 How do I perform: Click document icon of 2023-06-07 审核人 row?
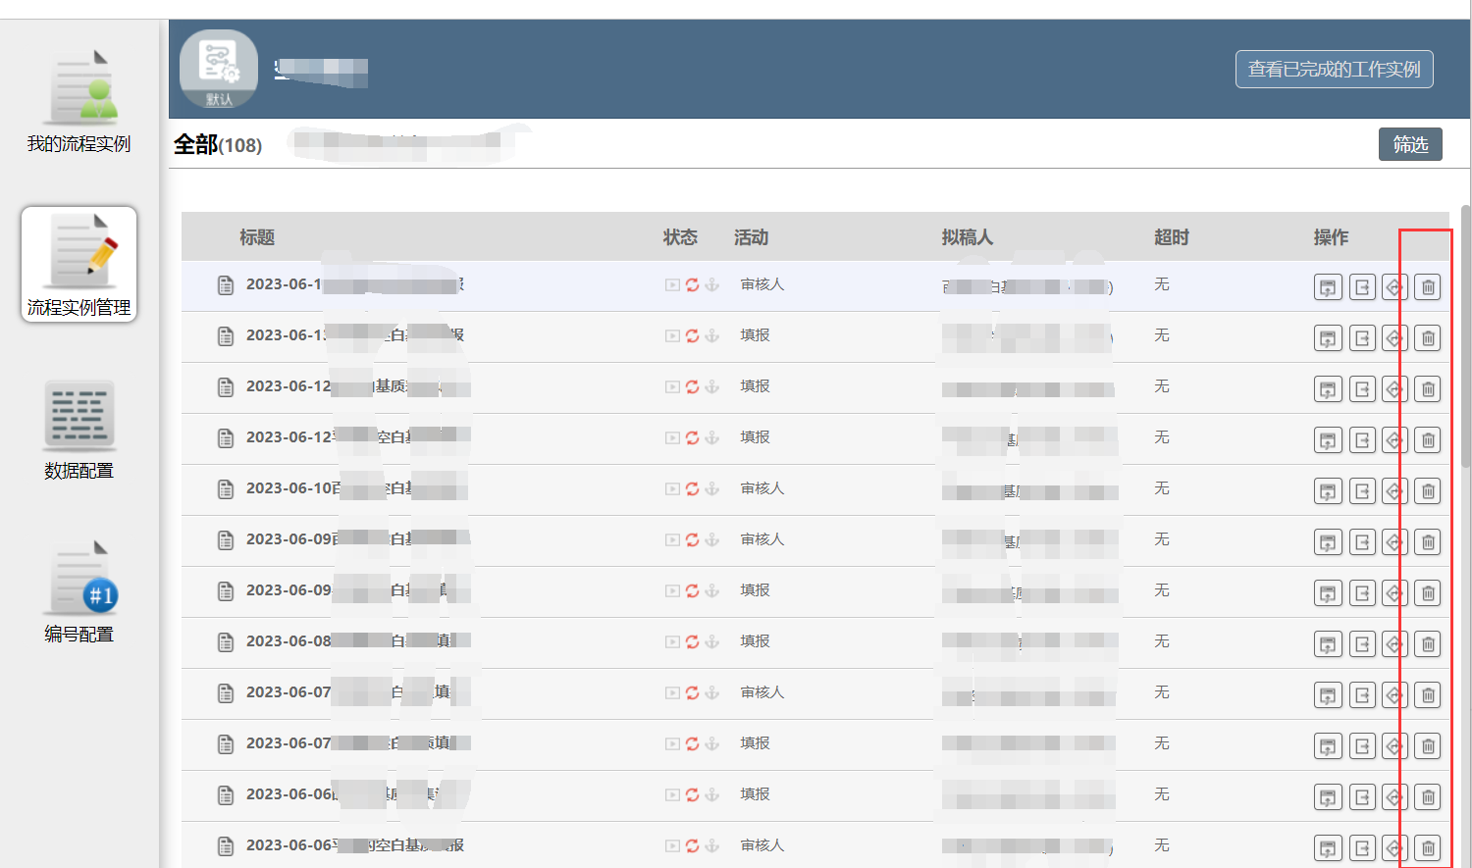226,692
